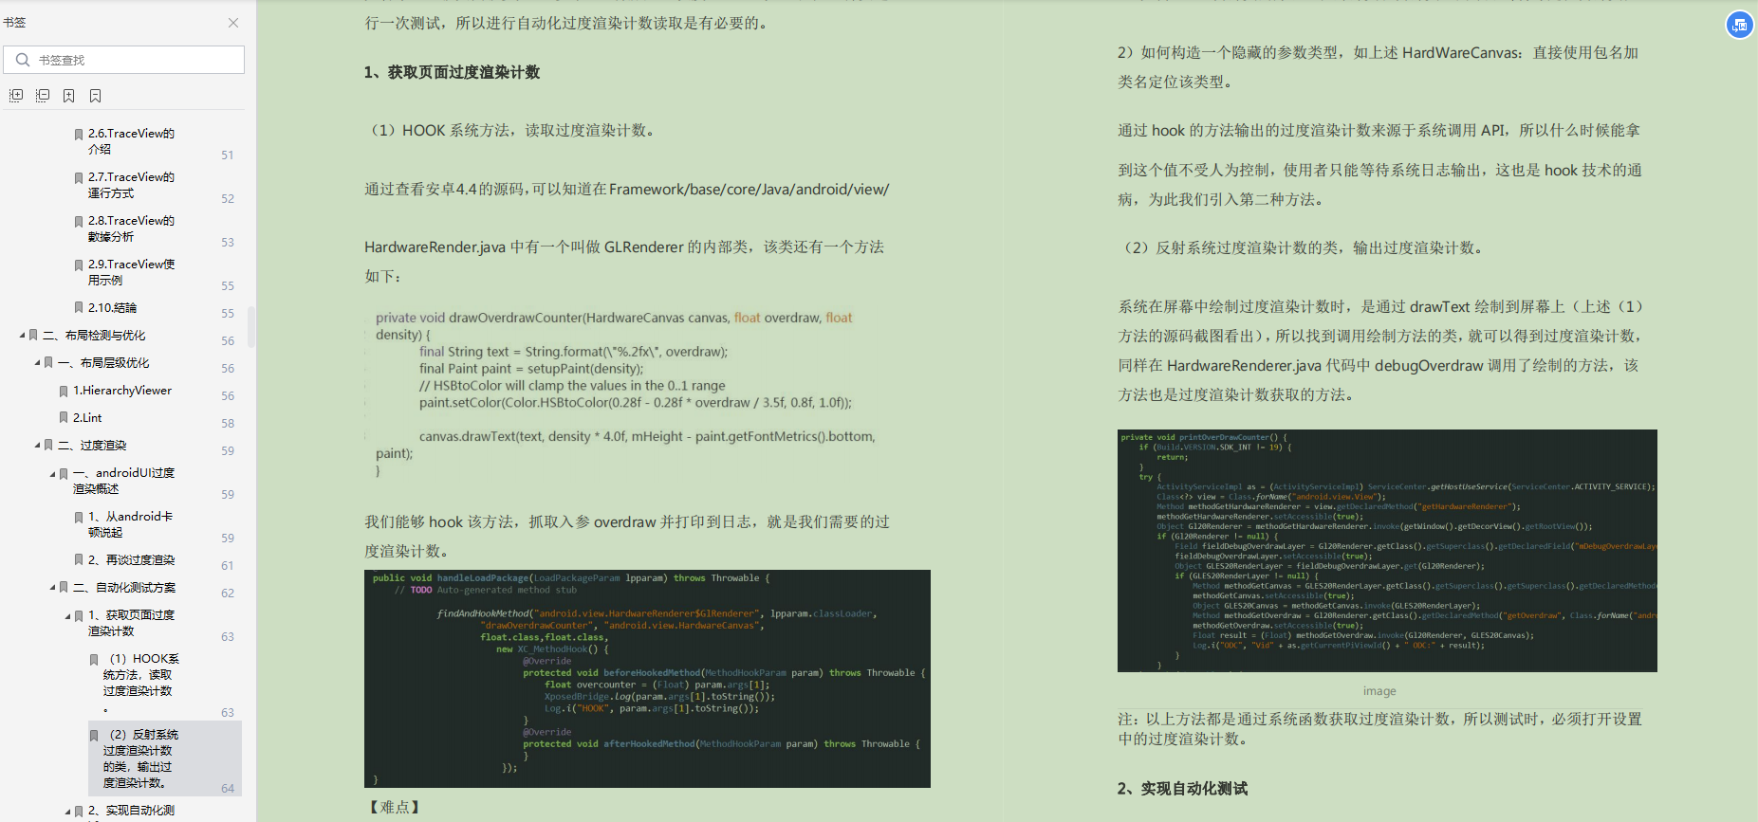The height and width of the screenshot is (822, 1758).
Task: Click bookmark flag icon beside 1、从android卡顿说起
Action: (x=78, y=517)
